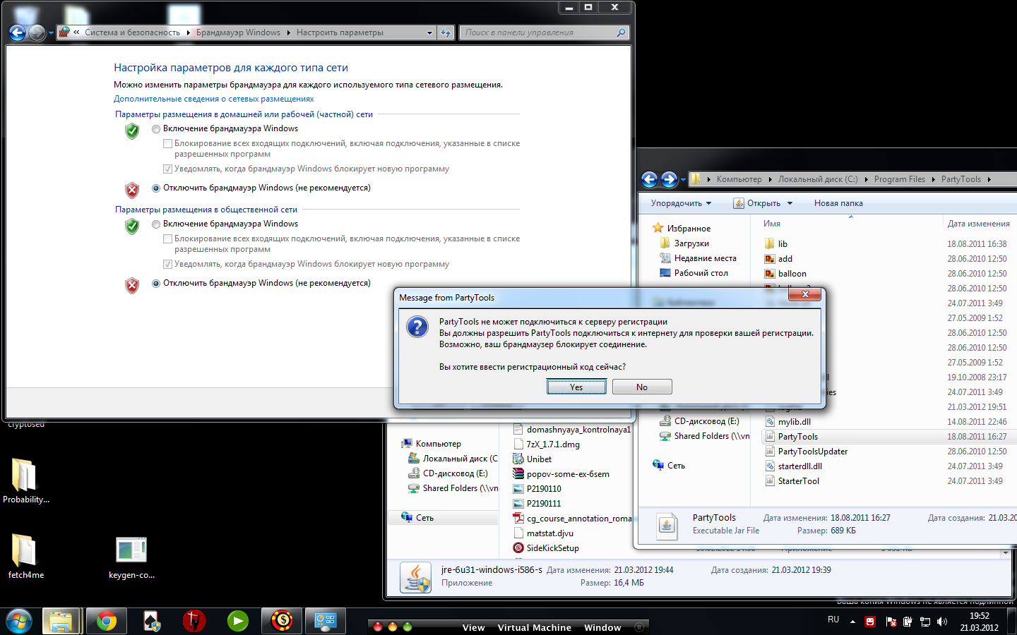This screenshot has width=1017, height=635.
Task: Sort by 'Имя' column header
Action: tap(772, 224)
